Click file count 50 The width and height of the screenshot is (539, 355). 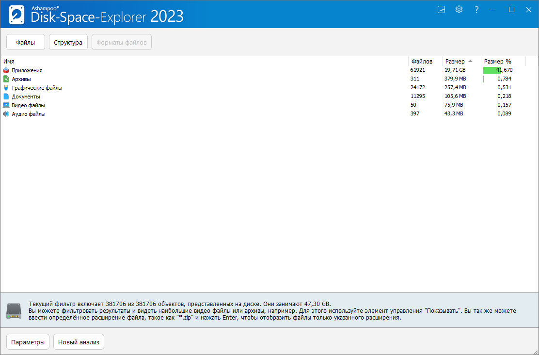click(x=413, y=105)
